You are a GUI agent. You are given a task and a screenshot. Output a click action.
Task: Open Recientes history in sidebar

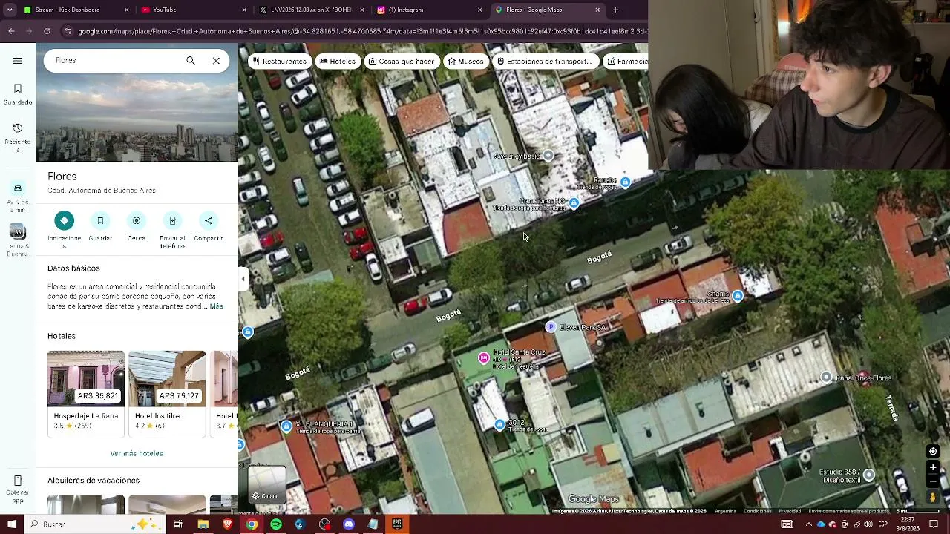point(18,133)
